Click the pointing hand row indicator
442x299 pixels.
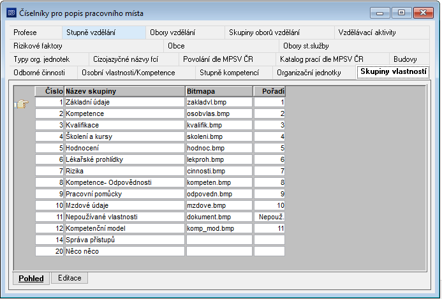tap(22, 104)
